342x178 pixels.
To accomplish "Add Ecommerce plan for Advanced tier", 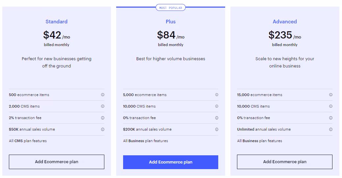I will coord(285,162).
